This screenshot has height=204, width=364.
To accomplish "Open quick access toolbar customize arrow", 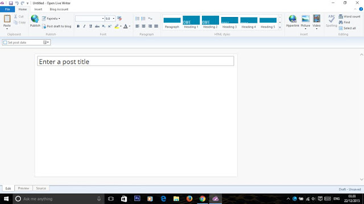I will (27, 3).
